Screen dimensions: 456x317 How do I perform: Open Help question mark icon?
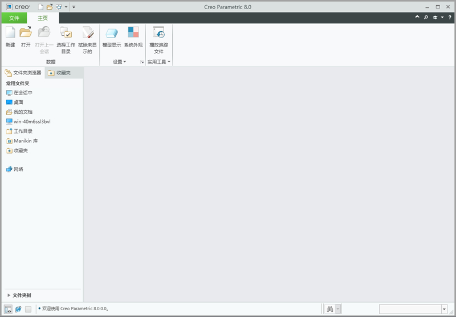[x=450, y=18]
